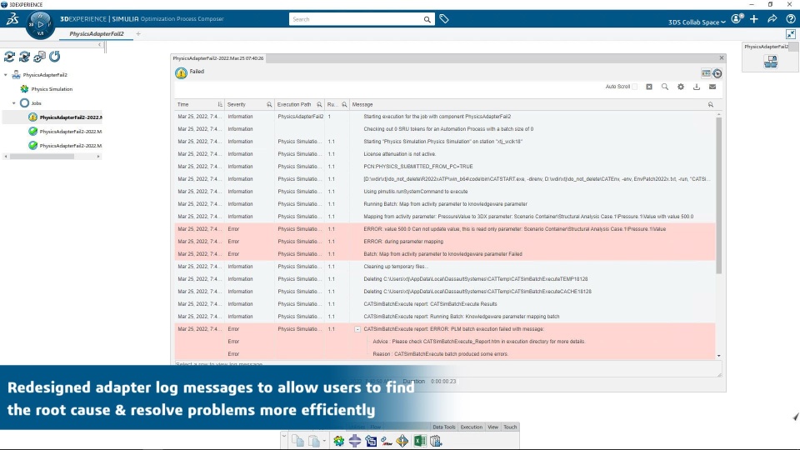Switch to the Touch tab

click(x=510, y=427)
